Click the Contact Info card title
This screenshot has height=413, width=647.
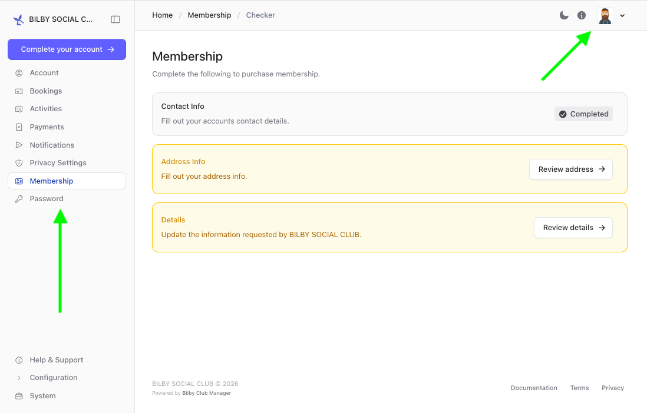[x=183, y=106]
